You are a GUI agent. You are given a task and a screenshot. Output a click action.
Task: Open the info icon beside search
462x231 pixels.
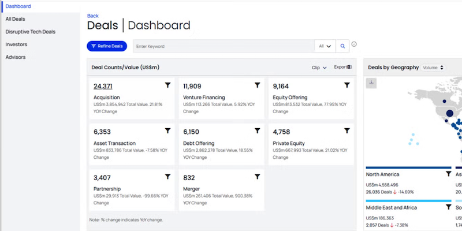coord(354,44)
